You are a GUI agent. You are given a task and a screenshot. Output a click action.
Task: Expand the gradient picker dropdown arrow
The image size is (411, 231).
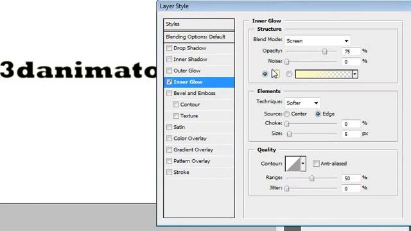click(x=355, y=74)
